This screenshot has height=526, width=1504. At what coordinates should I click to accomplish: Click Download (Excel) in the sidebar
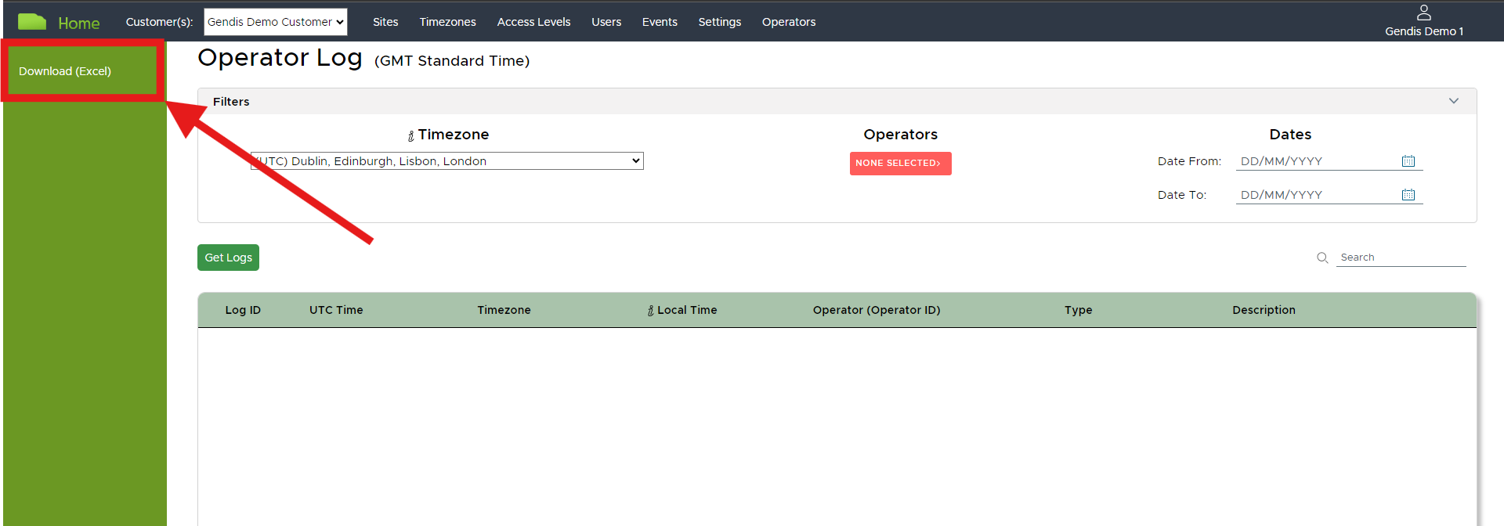(x=65, y=71)
